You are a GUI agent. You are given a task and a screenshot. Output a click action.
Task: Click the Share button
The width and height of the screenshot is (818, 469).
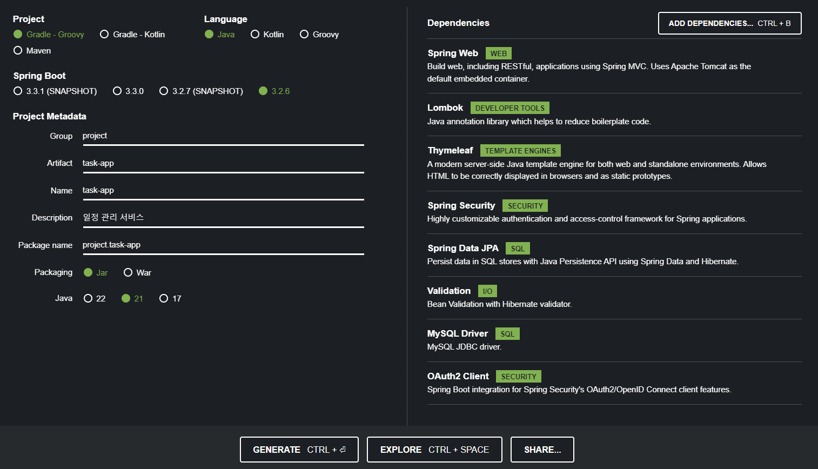coord(542,450)
